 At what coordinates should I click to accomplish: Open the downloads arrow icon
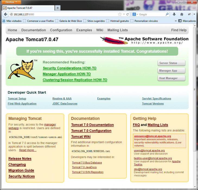[x=174, y=14]
